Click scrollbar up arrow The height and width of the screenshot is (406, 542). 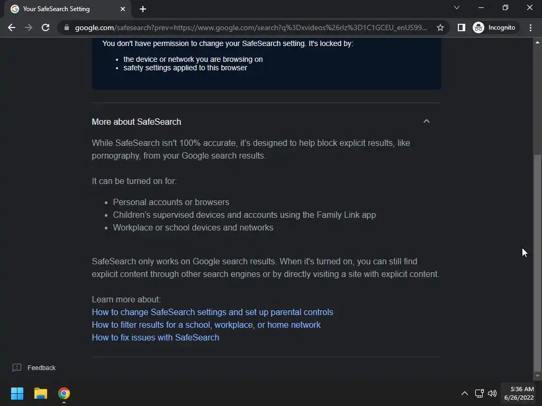tap(537, 42)
